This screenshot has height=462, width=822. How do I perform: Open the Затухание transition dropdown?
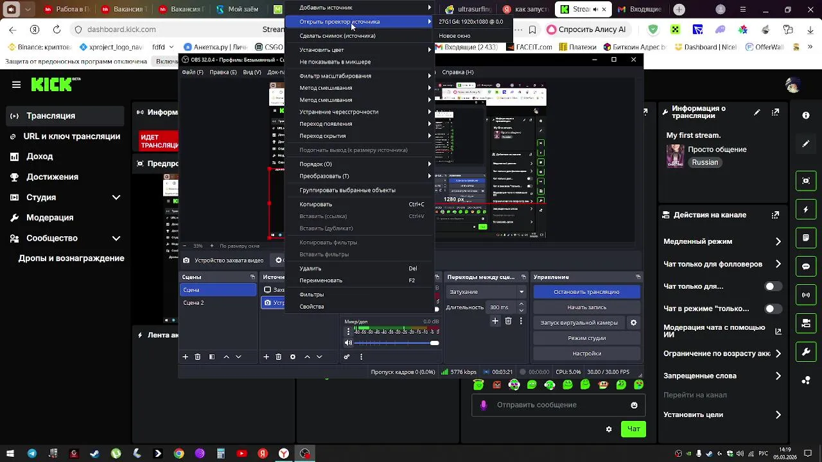[487, 292]
